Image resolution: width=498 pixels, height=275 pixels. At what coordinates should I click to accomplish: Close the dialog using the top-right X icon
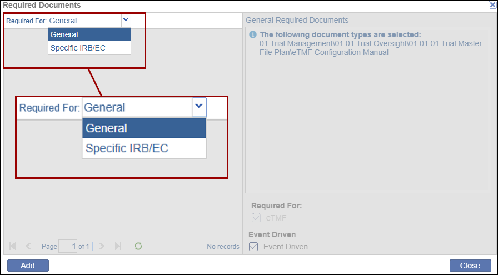[492, 5]
